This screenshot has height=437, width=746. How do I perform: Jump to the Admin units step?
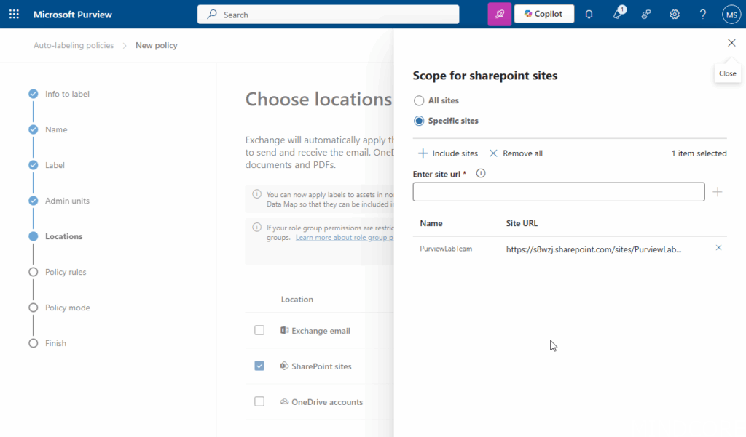(67, 201)
